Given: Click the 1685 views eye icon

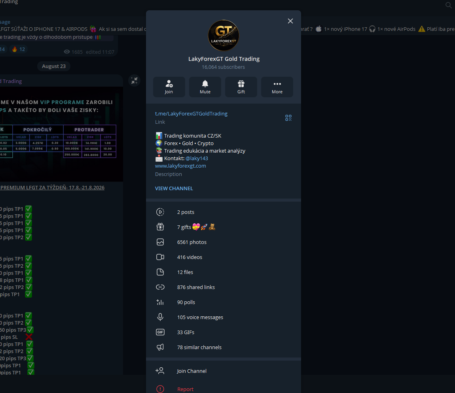Looking at the screenshot, I should (x=67, y=52).
